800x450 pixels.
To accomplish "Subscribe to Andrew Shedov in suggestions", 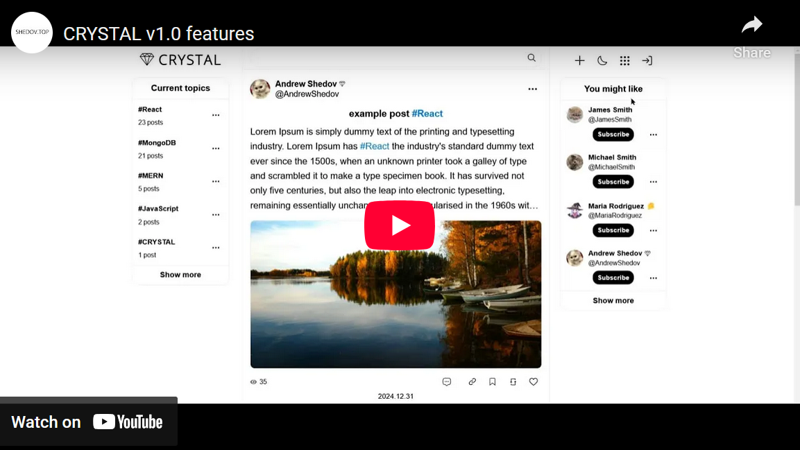I will (x=613, y=278).
